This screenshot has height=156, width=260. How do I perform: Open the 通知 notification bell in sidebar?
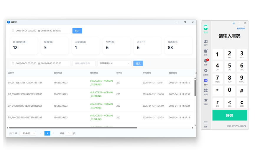point(205,102)
